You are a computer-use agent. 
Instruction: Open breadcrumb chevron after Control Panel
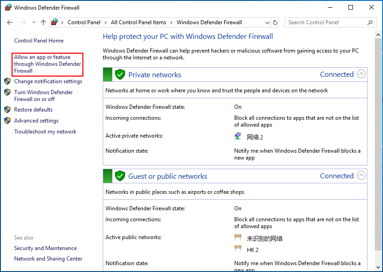(x=105, y=23)
